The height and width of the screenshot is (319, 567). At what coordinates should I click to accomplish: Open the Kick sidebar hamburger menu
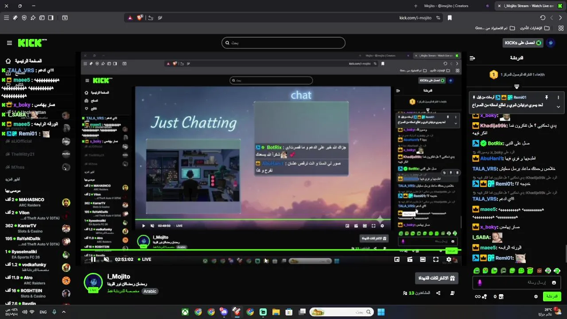(9, 43)
